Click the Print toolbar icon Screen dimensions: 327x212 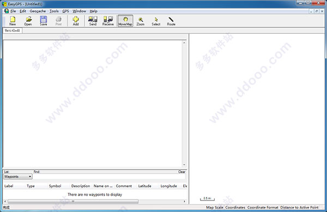59,21
